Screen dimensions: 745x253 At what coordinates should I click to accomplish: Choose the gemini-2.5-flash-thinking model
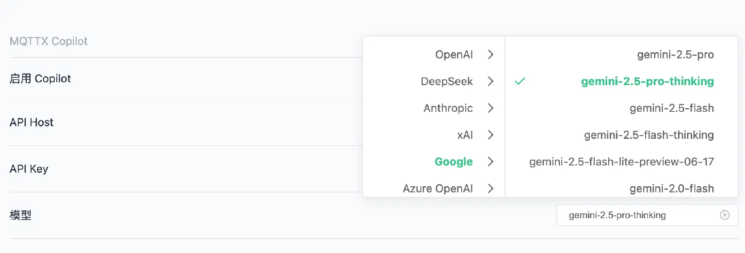click(x=648, y=135)
